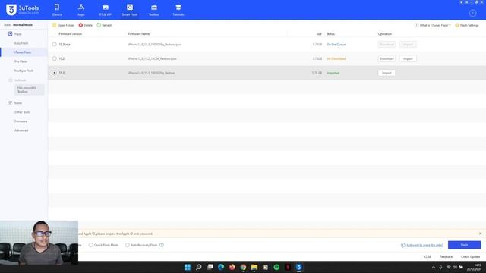Click the Refresh toolbar button

click(105, 25)
